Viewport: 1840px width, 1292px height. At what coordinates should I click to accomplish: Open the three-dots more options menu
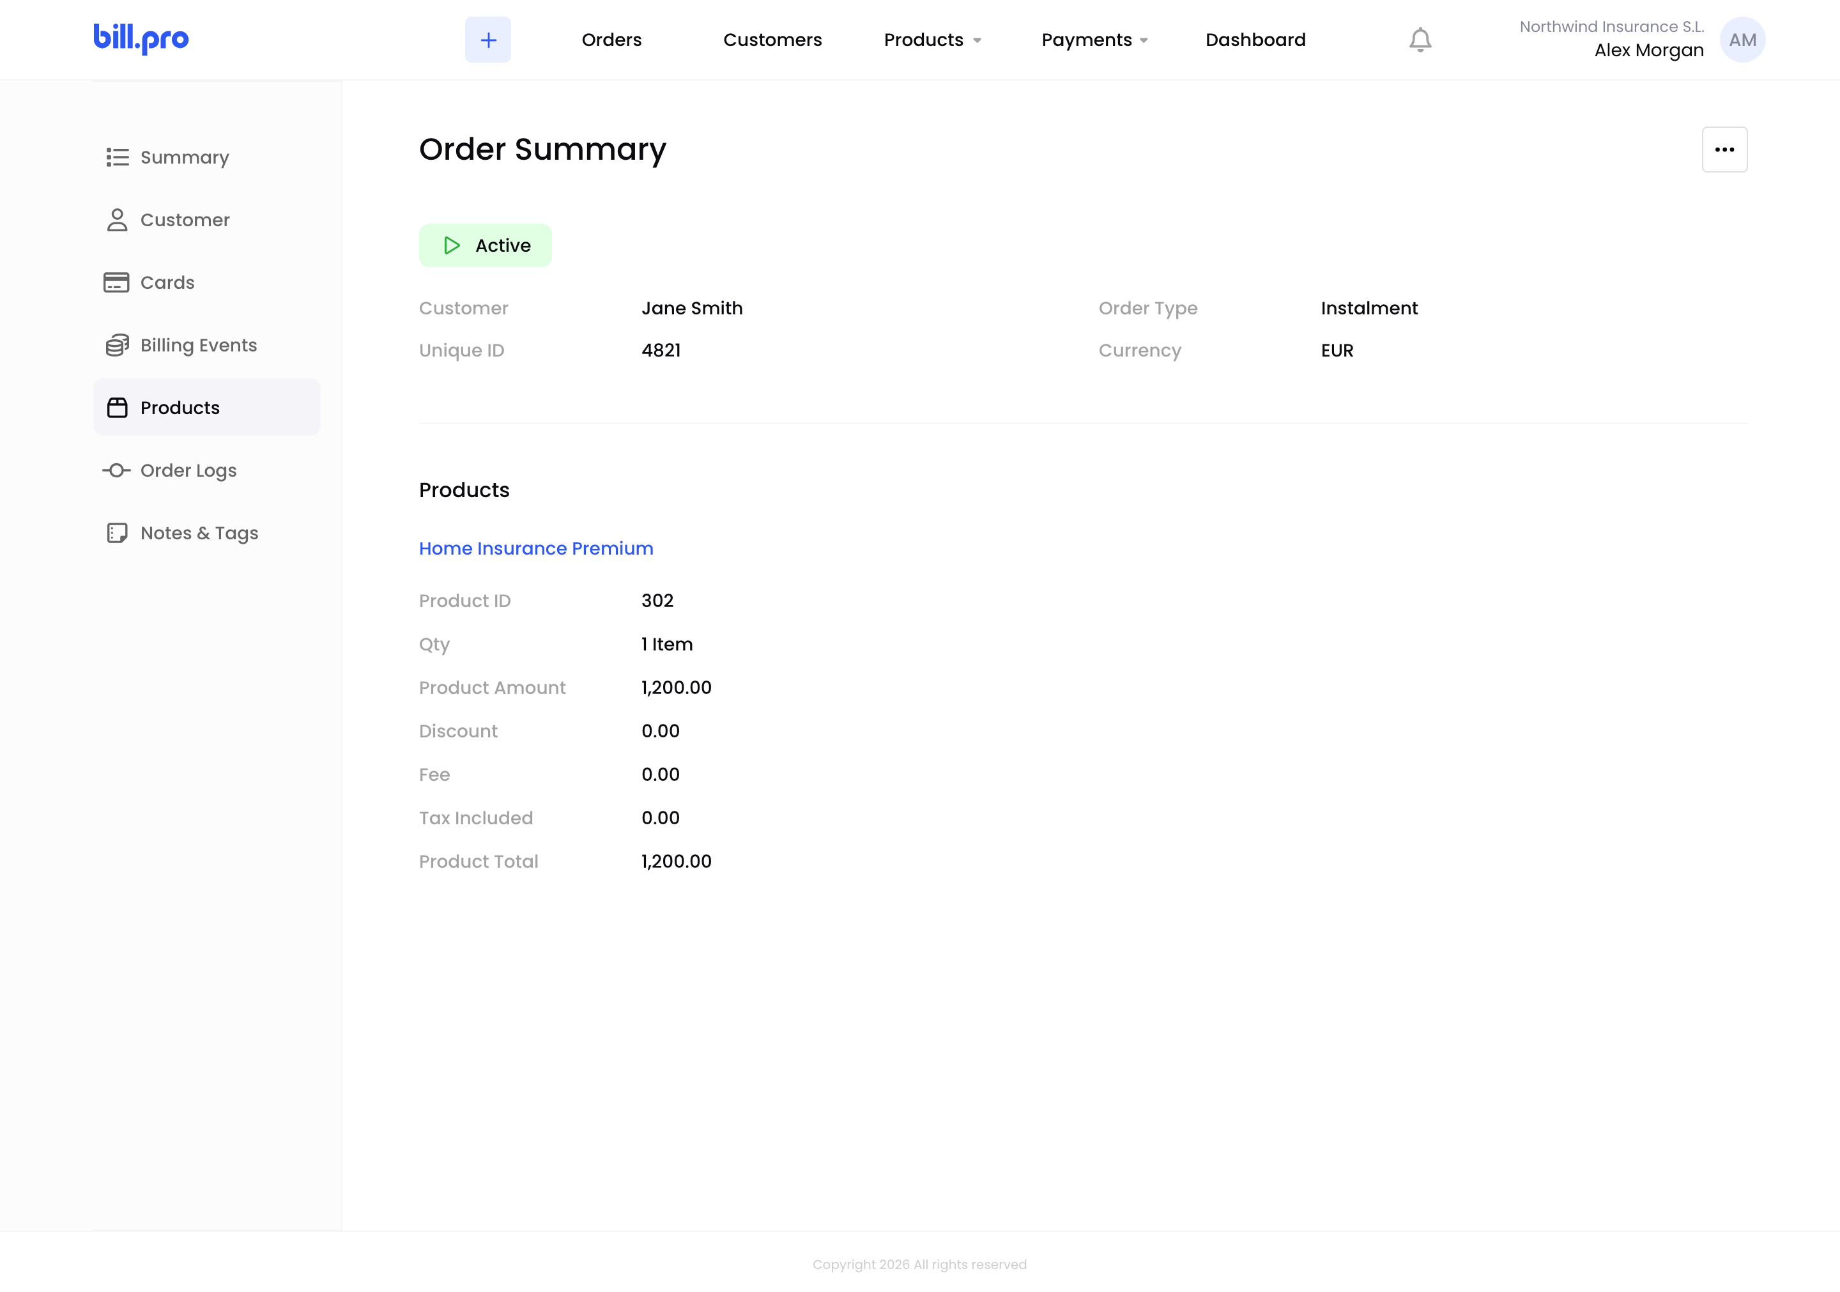coord(1724,149)
